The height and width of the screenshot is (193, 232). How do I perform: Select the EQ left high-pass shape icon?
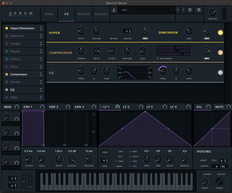120,77
